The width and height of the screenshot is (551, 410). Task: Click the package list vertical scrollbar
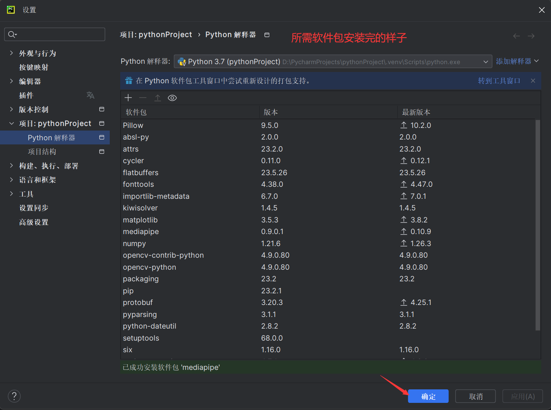point(538,225)
